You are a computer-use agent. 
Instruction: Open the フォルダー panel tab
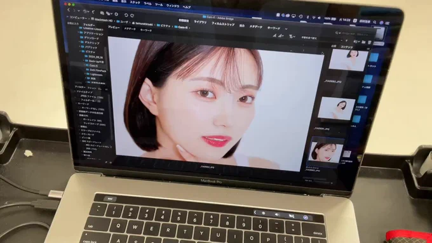(x=90, y=25)
